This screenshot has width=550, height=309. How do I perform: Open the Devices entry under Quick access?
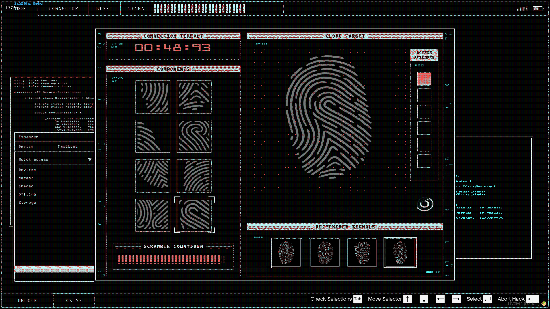pos(27,170)
